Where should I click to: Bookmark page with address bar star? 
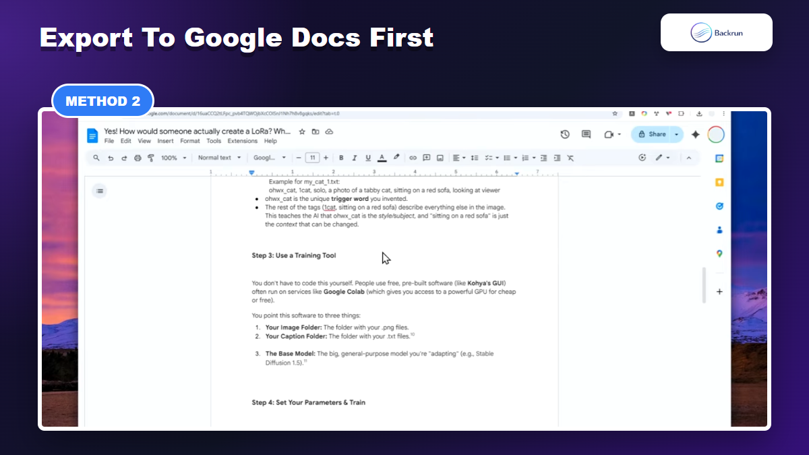[615, 114]
